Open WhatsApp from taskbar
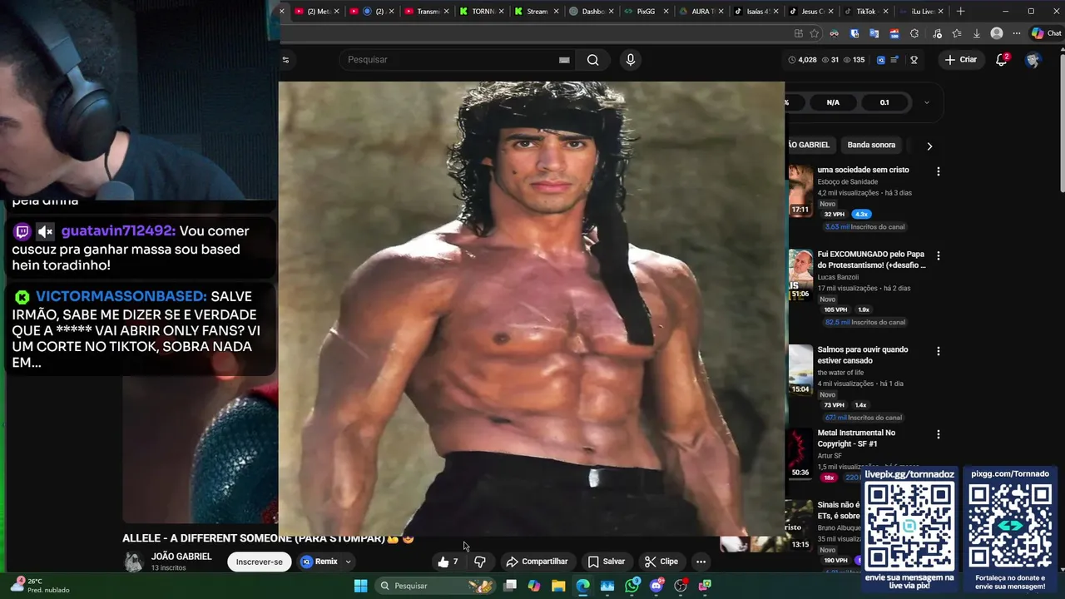Image resolution: width=1065 pixels, height=599 pixels. 632,586
